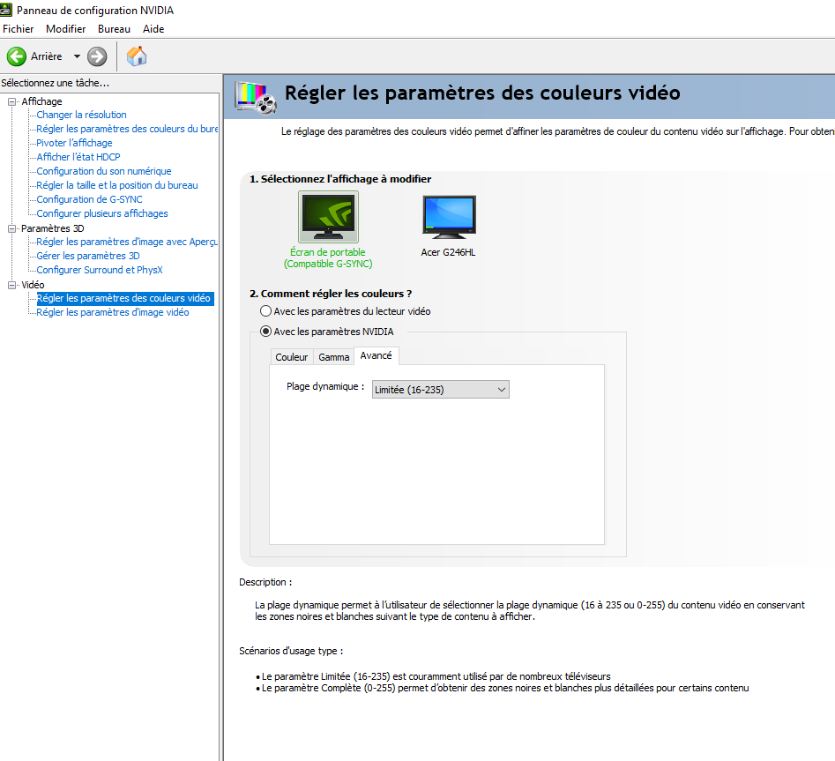The image size is (835, 761).
Task: Collapse the Vidéo tree section
Action: click(x=11, y=285)
